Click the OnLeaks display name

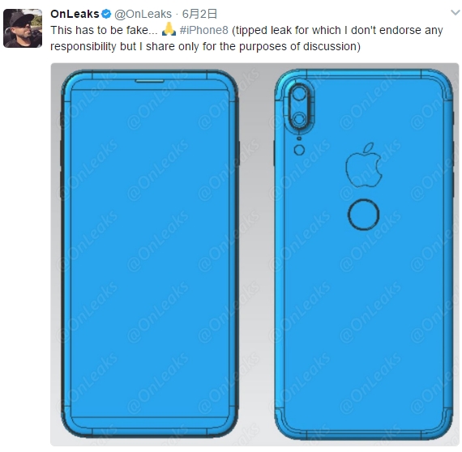click(75, 14)
